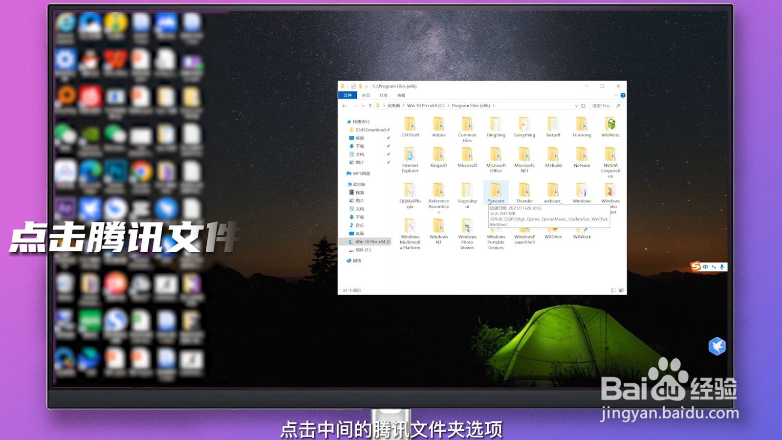
Task: Open the Explorer help question mark
Action: point(623,95)
